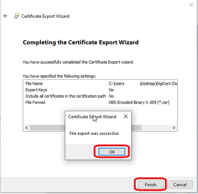Click OK in the export successful dialog

point(112,152)
